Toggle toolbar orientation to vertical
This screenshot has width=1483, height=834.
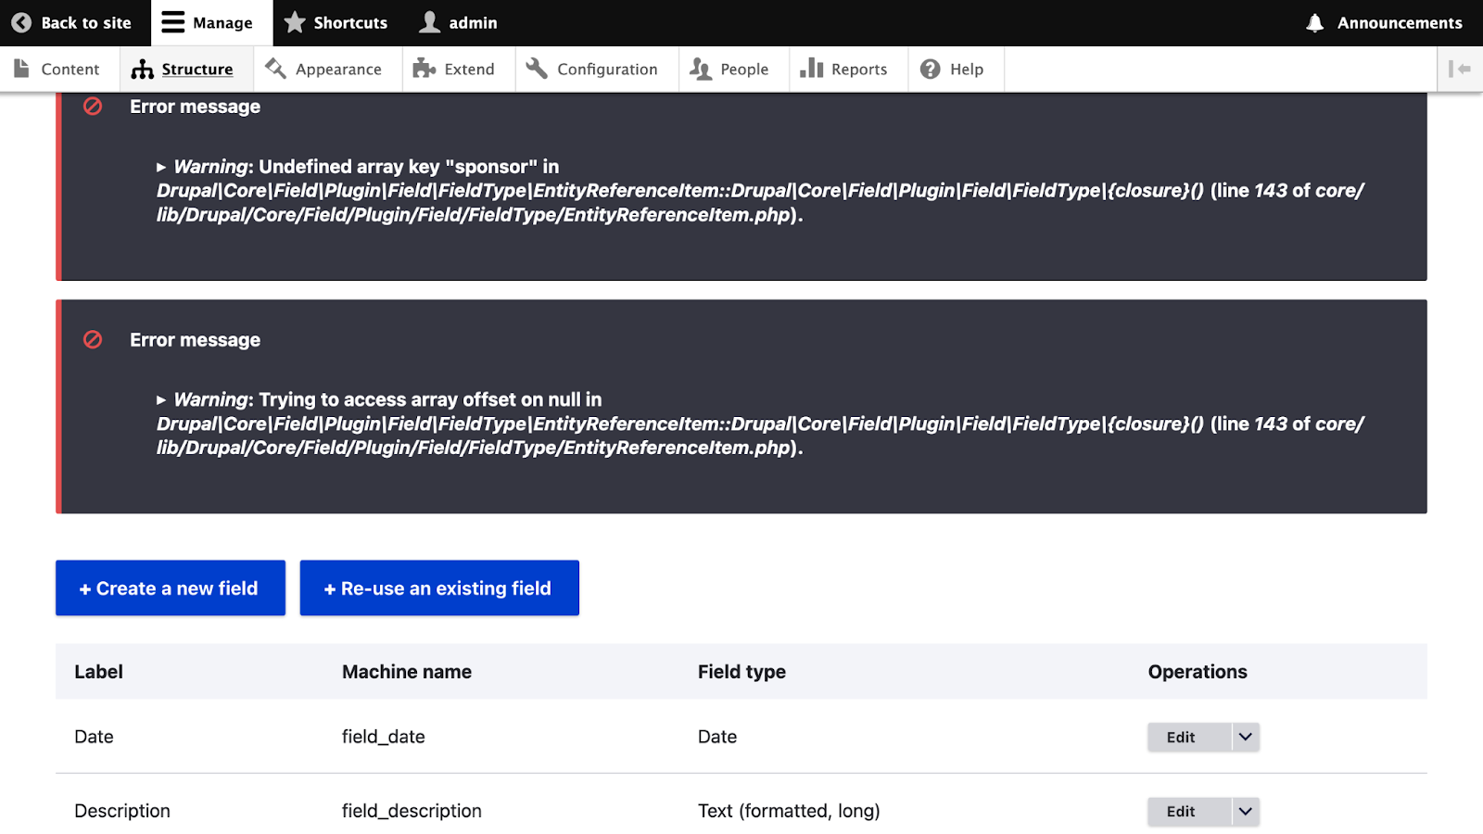tap(1459, 69)
